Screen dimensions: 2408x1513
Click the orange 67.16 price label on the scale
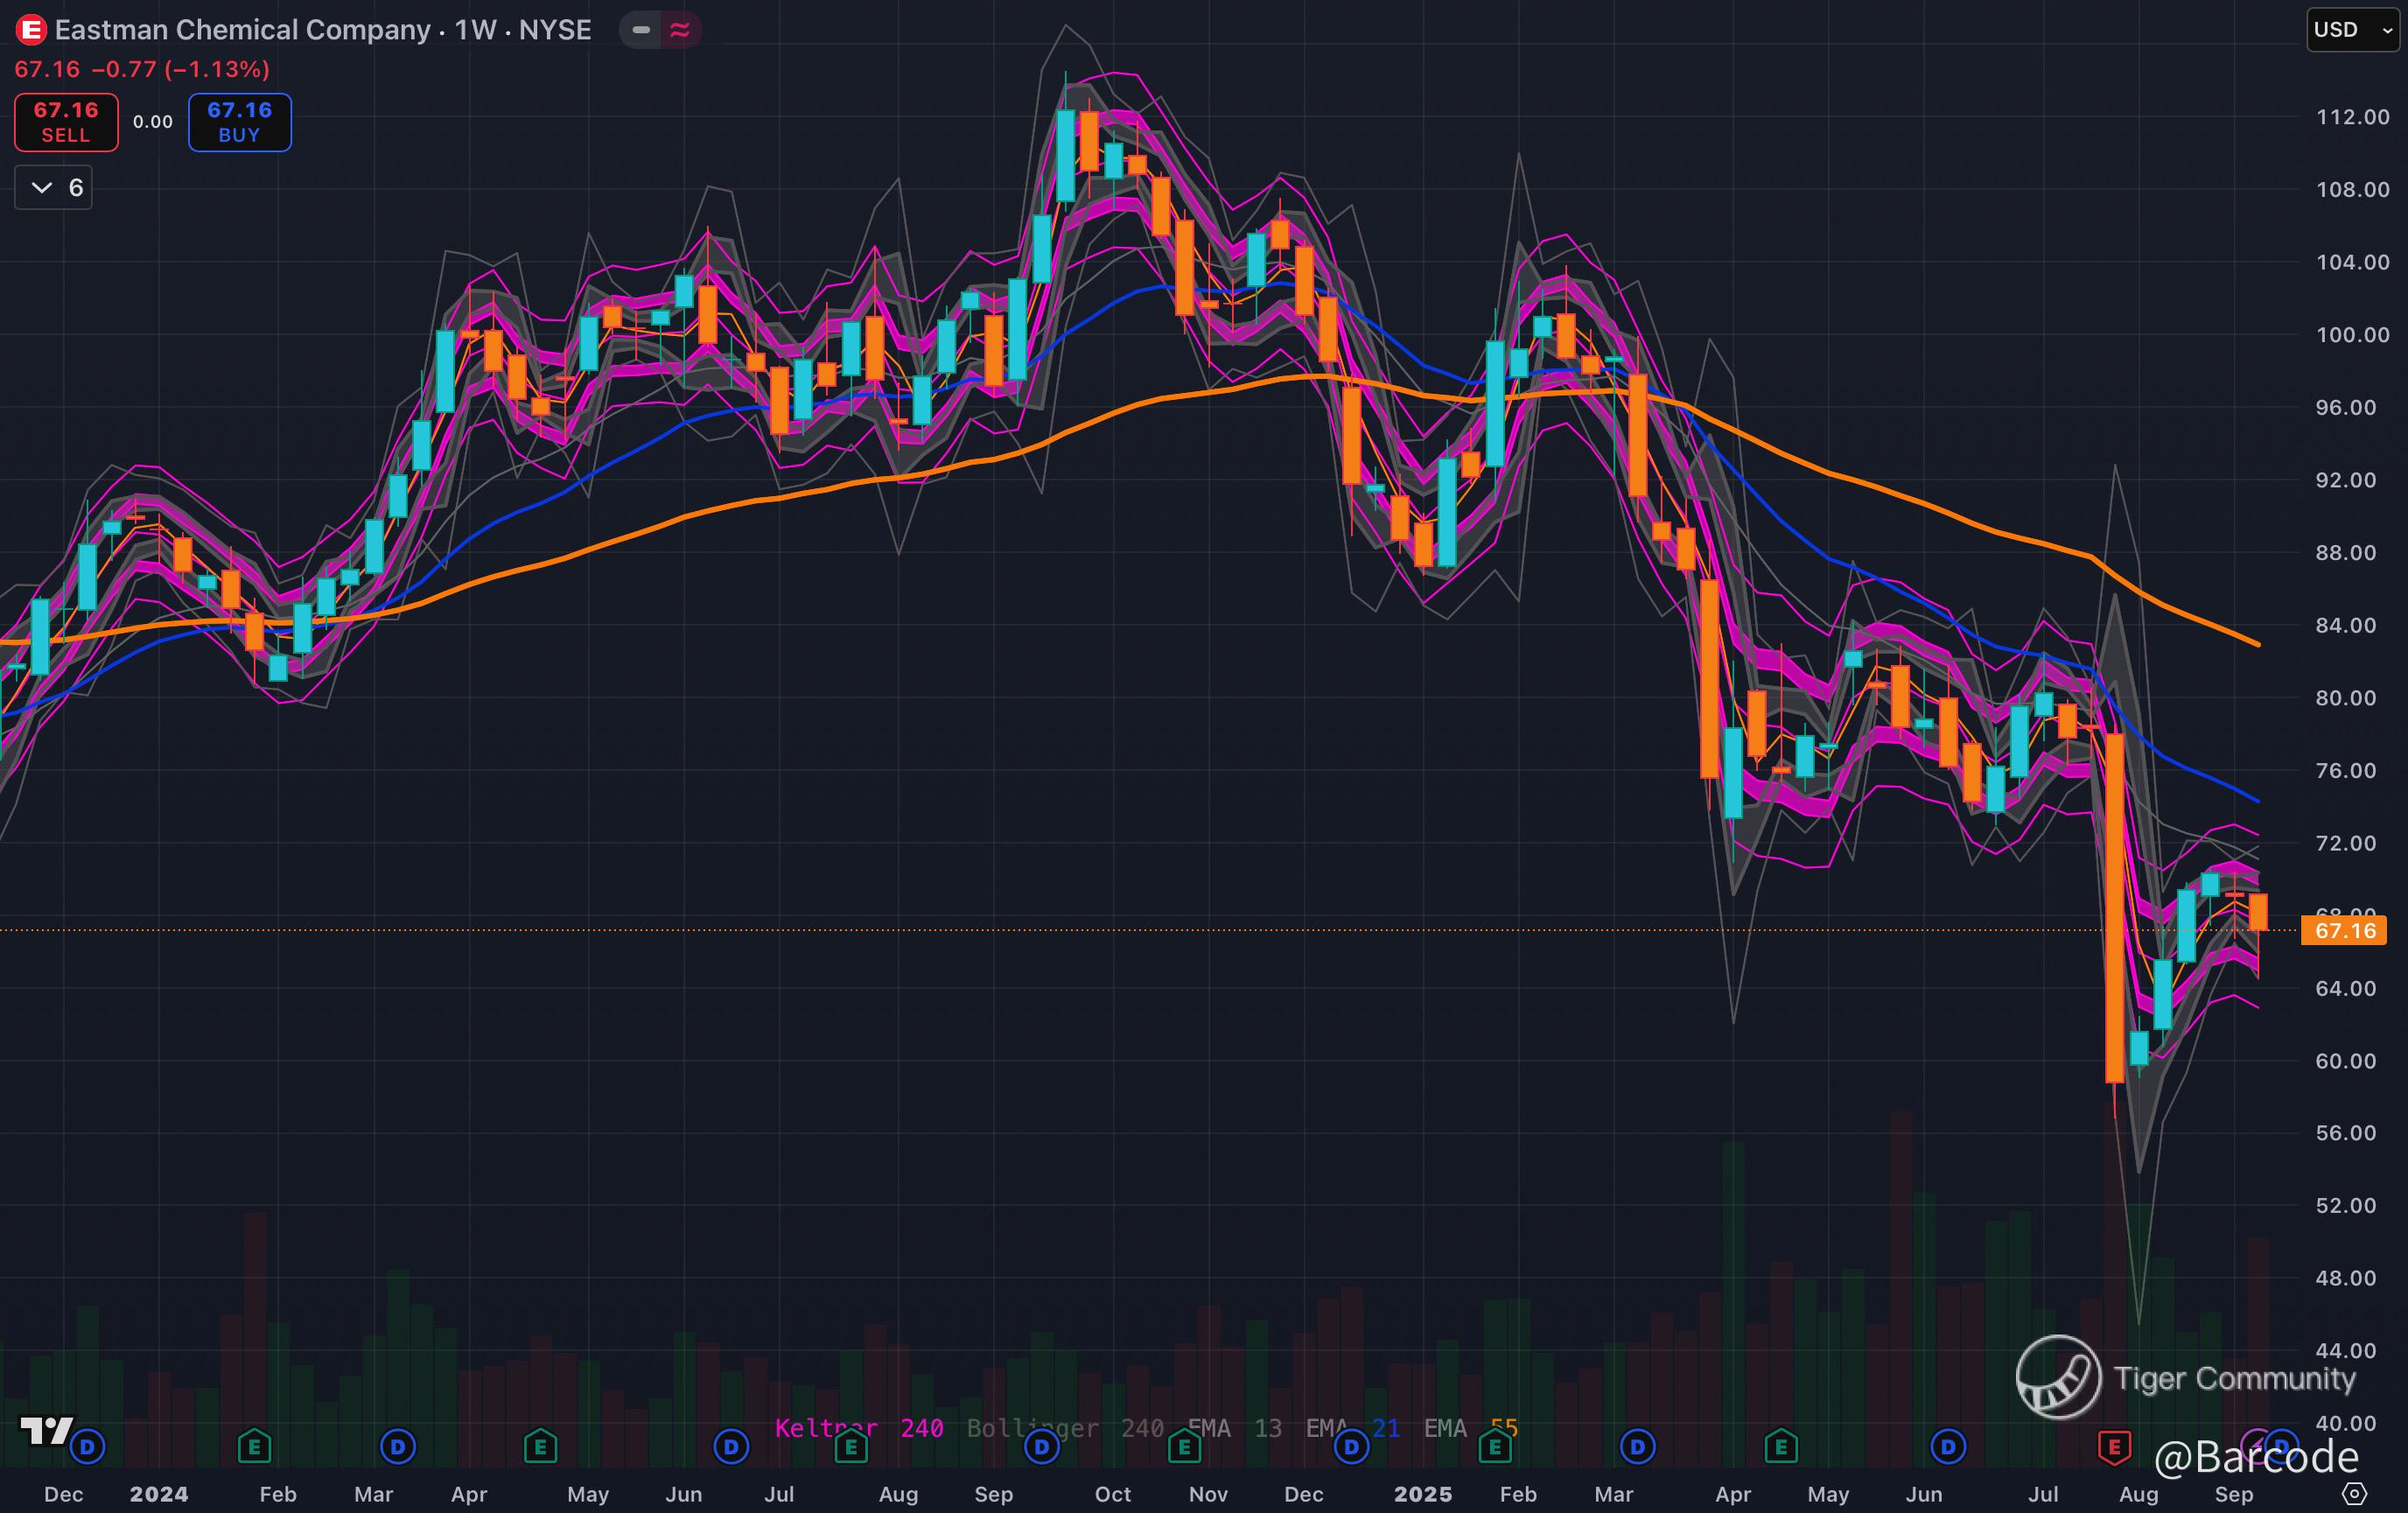[x=2344, y=931]
